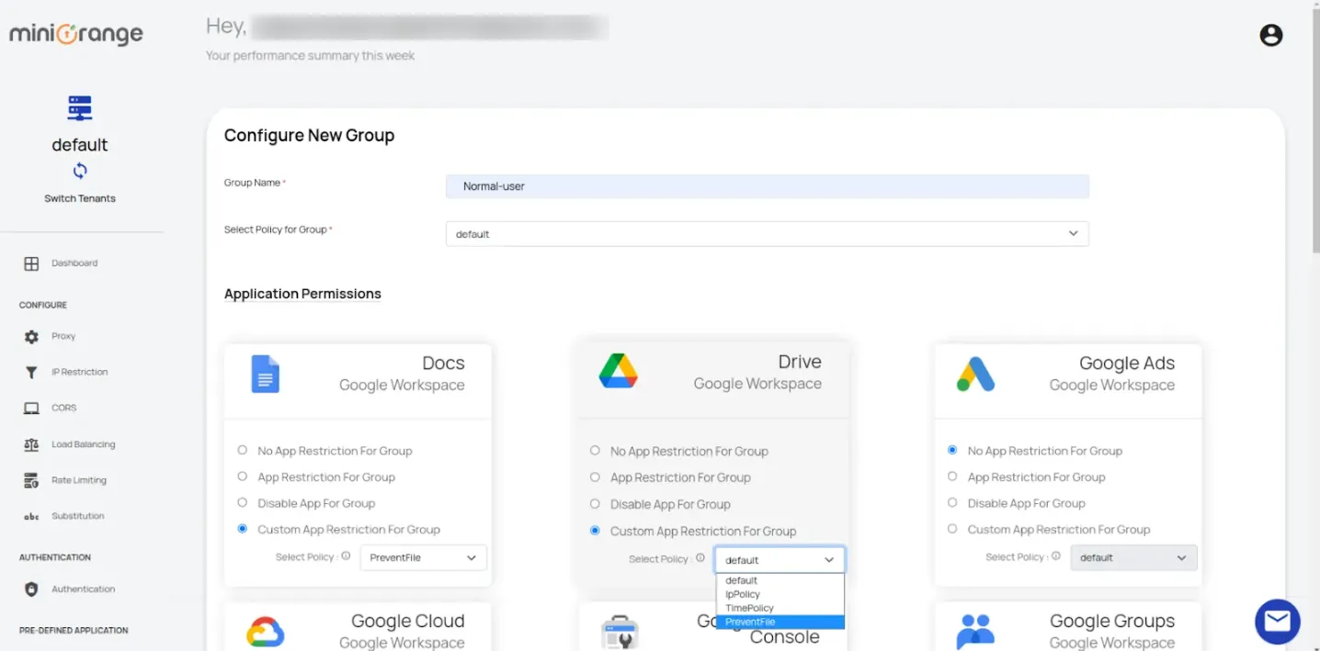The image size is (1320, 651).
Task: Click the Application Permissions heading
Action: pos(302,294)
